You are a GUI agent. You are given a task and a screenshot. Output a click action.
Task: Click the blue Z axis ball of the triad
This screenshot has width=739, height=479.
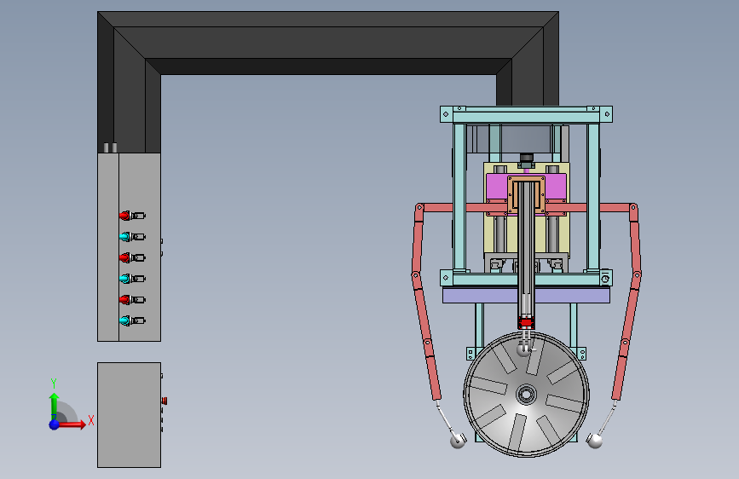coord(55,424)
